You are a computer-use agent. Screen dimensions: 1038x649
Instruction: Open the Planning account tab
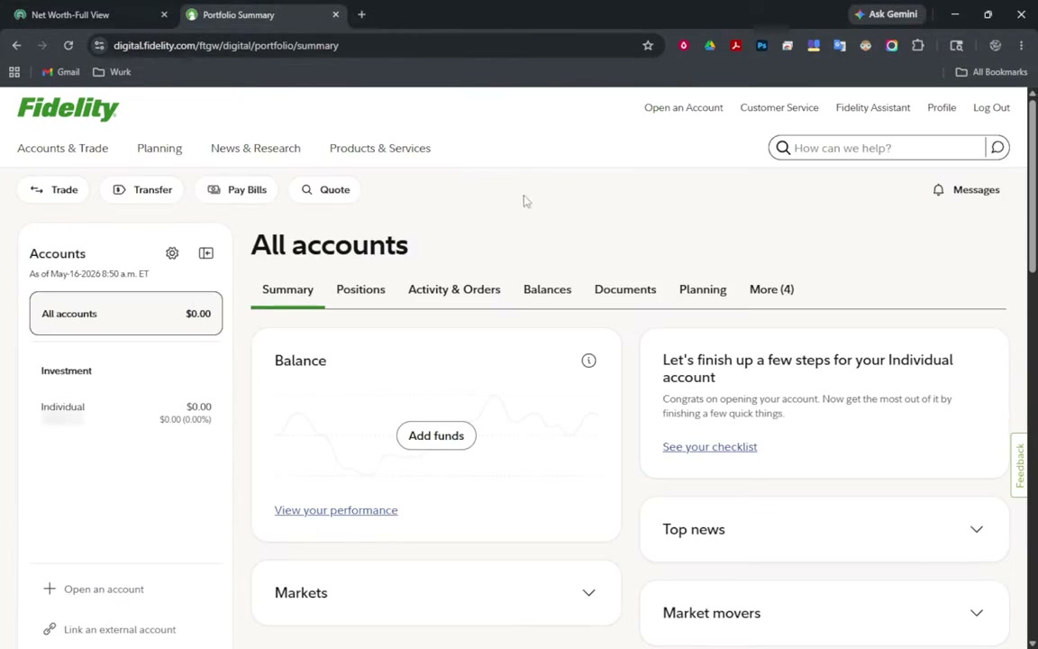point(703,289)
